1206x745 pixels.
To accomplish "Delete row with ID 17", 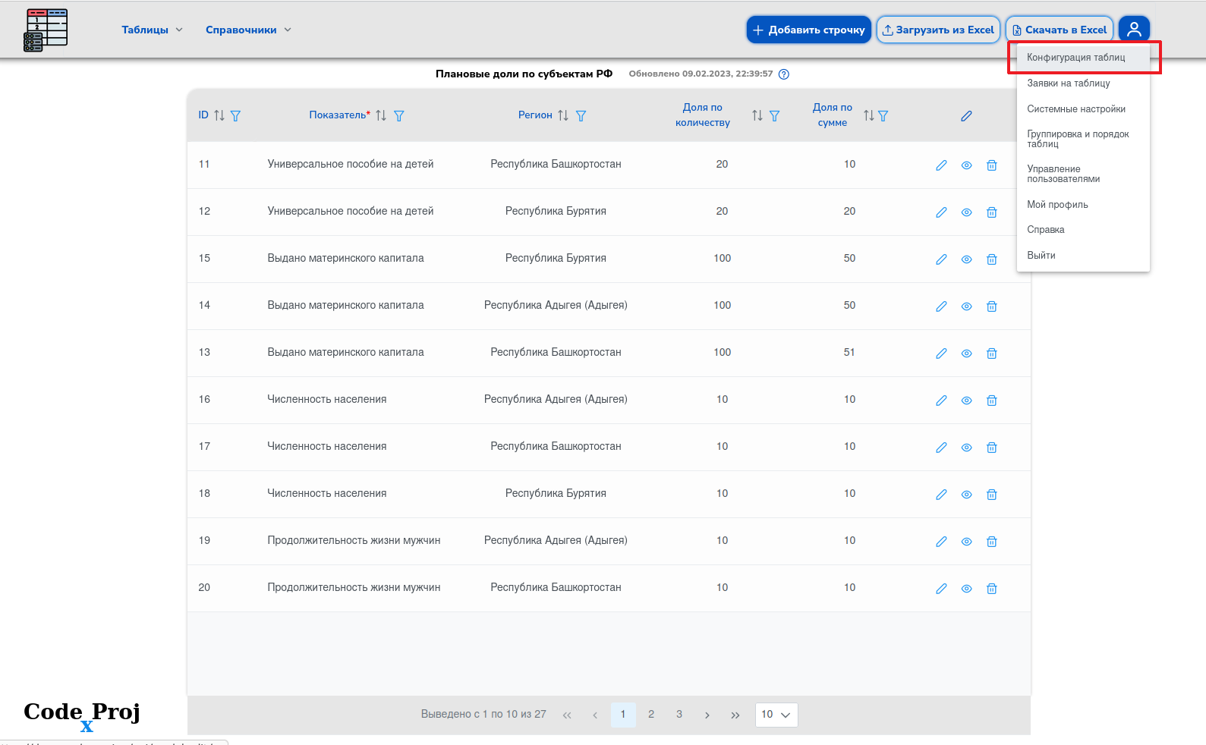I will [x=991, y=448].
